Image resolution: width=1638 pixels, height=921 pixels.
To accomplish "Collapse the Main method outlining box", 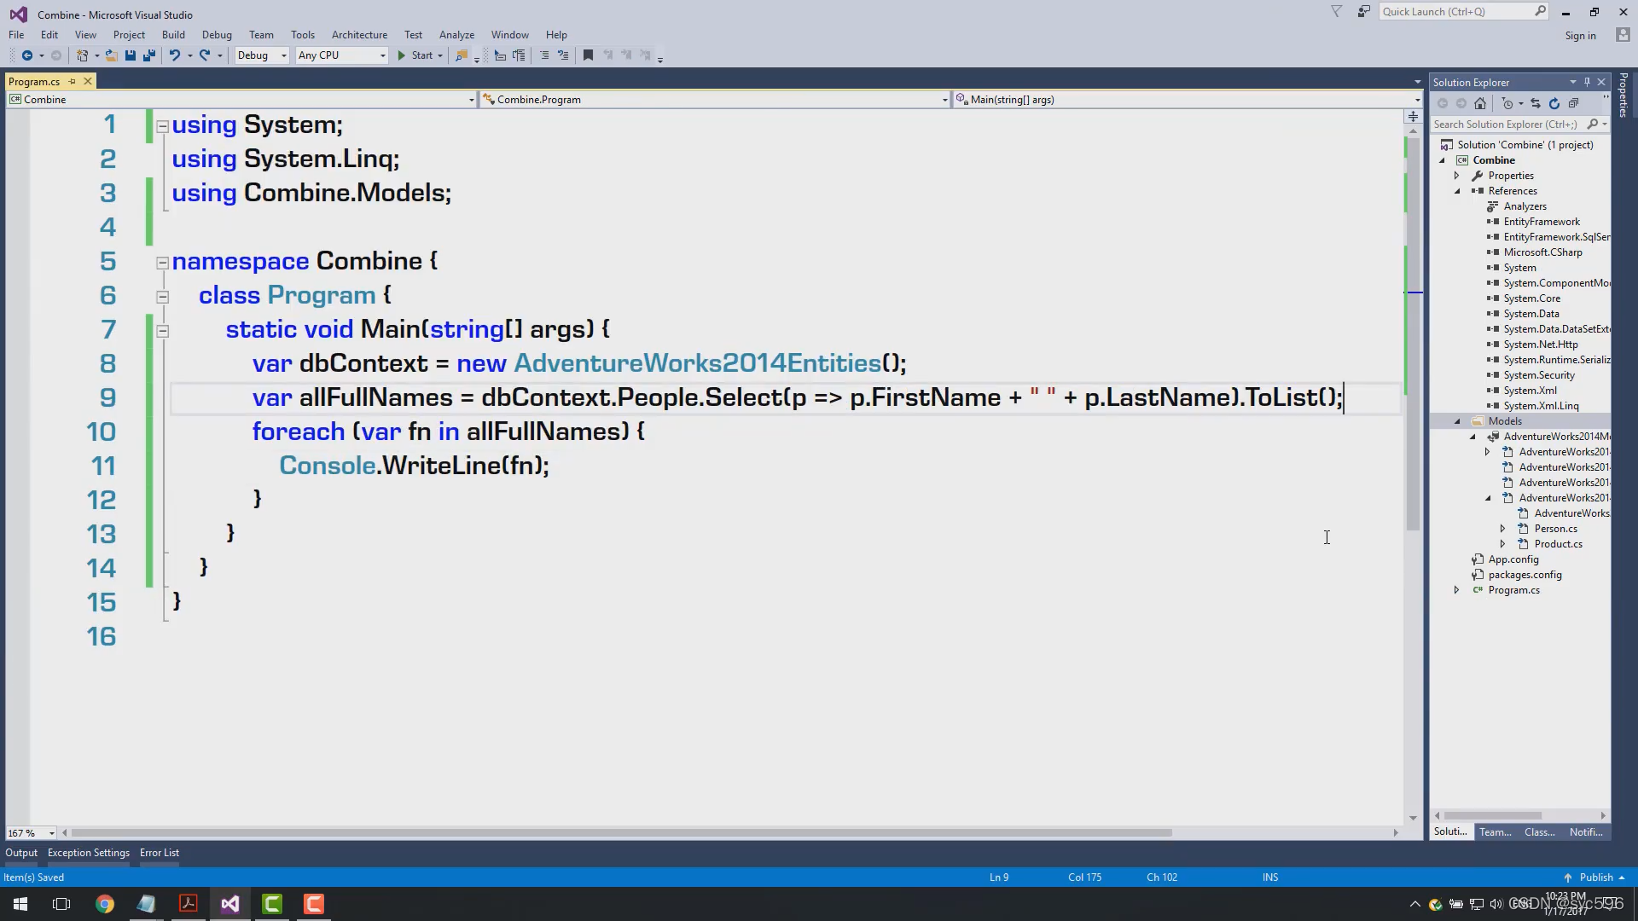I will 163,331.
